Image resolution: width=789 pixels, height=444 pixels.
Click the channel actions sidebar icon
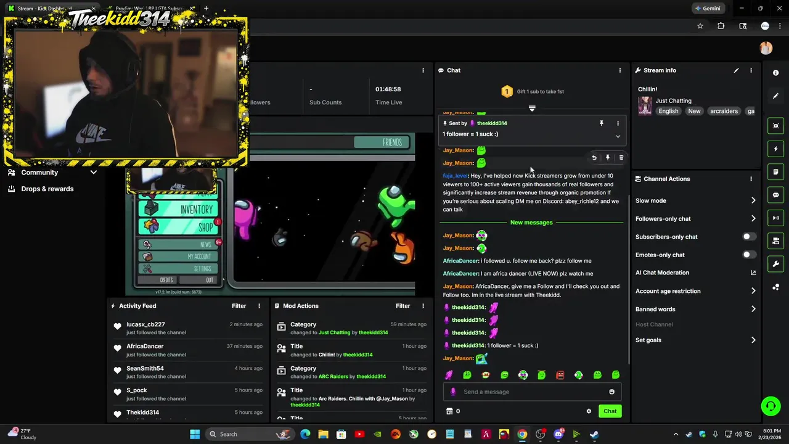[x=775, y=240]
